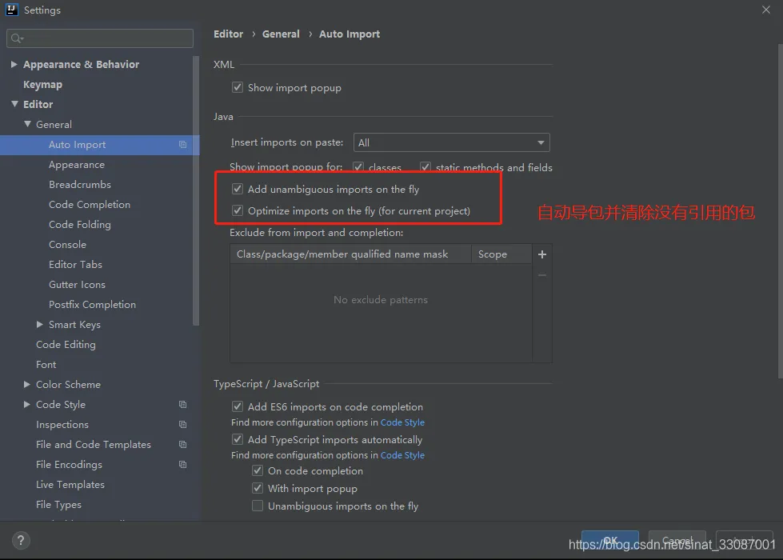Open Editor Tabs settings page
Image resolution: width=783 pixels, height=560 pixels.
75,264
